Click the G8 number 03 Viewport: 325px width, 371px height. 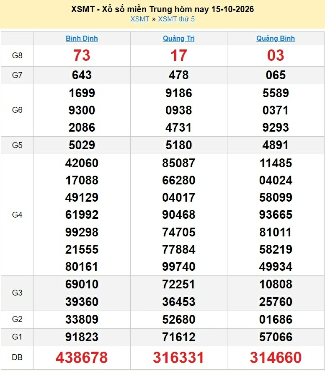point(276,56)
